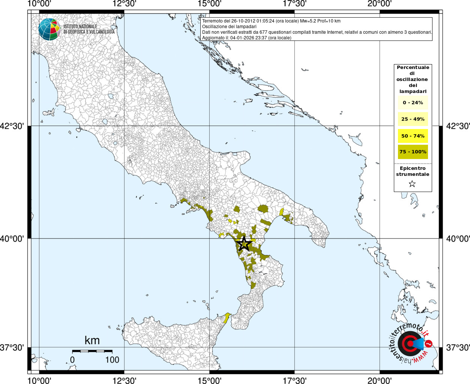Click the right 42°30' latitude label
The width and height of the screenshot is (470, 384).
coord(458,126)
